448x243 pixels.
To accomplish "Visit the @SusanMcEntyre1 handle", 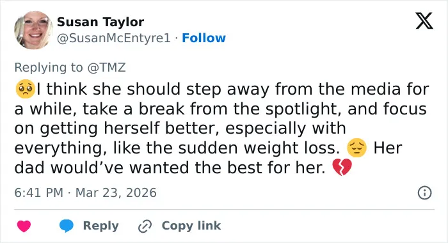I will pyautogui.click(x=114, y=38).
